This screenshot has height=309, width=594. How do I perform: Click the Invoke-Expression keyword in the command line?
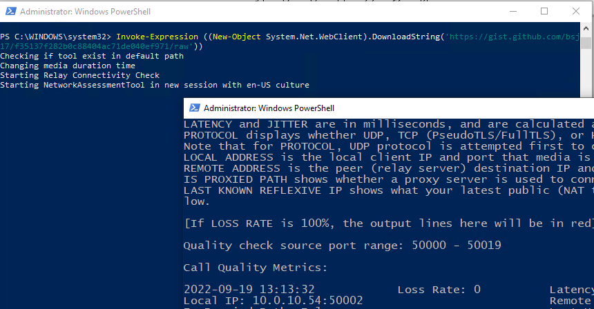pyautogui.click(x=157, y=37)
